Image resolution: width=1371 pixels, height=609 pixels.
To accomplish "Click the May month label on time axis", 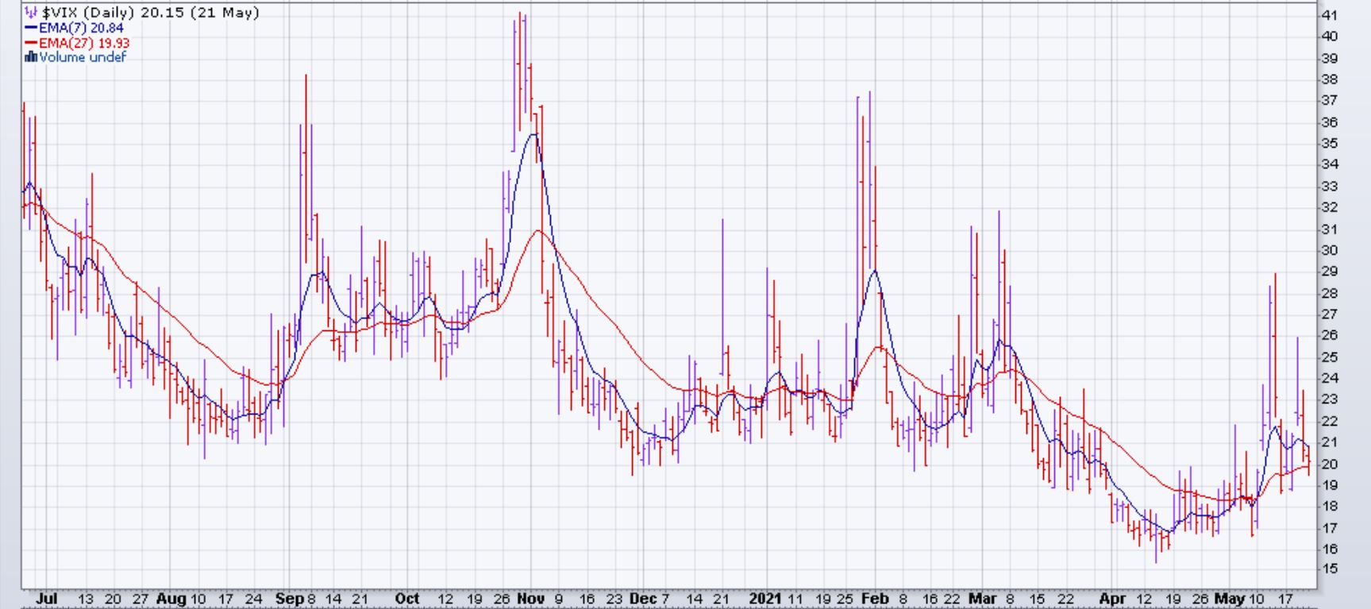I will click(1228, 599).
